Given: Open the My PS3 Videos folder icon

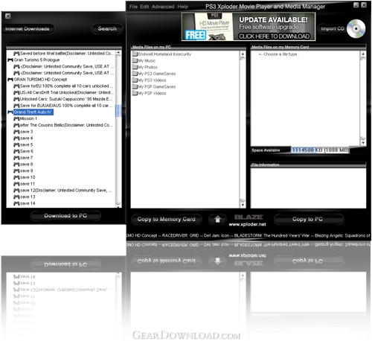Looking at the screenshot, I should [x=135, y=80].
